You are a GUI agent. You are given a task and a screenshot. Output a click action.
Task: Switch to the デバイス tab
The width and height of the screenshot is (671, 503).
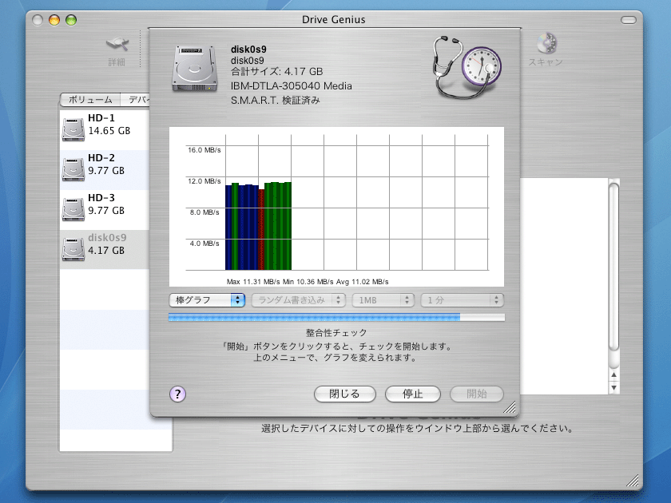click(x=135, y=100)
